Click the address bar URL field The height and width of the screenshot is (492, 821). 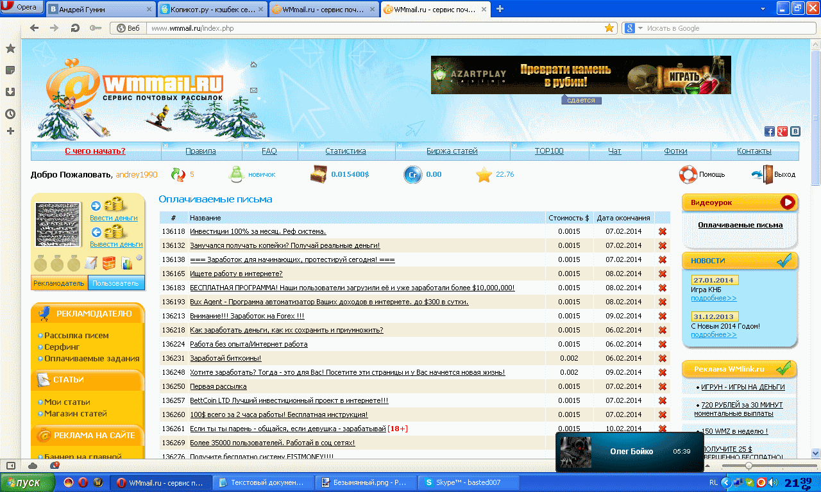pos(375,28)
